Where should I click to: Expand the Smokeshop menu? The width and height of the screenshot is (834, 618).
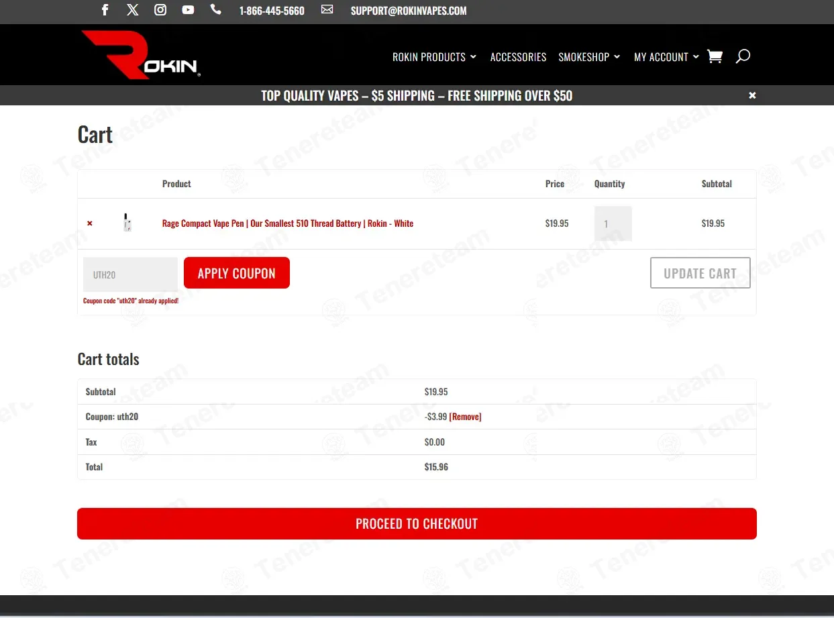589,57
